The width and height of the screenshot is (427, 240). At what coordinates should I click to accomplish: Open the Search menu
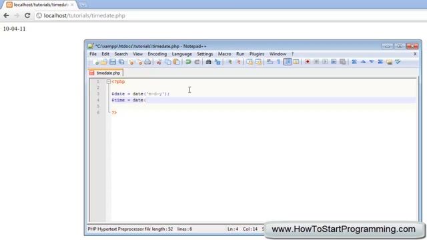[121, 54]
